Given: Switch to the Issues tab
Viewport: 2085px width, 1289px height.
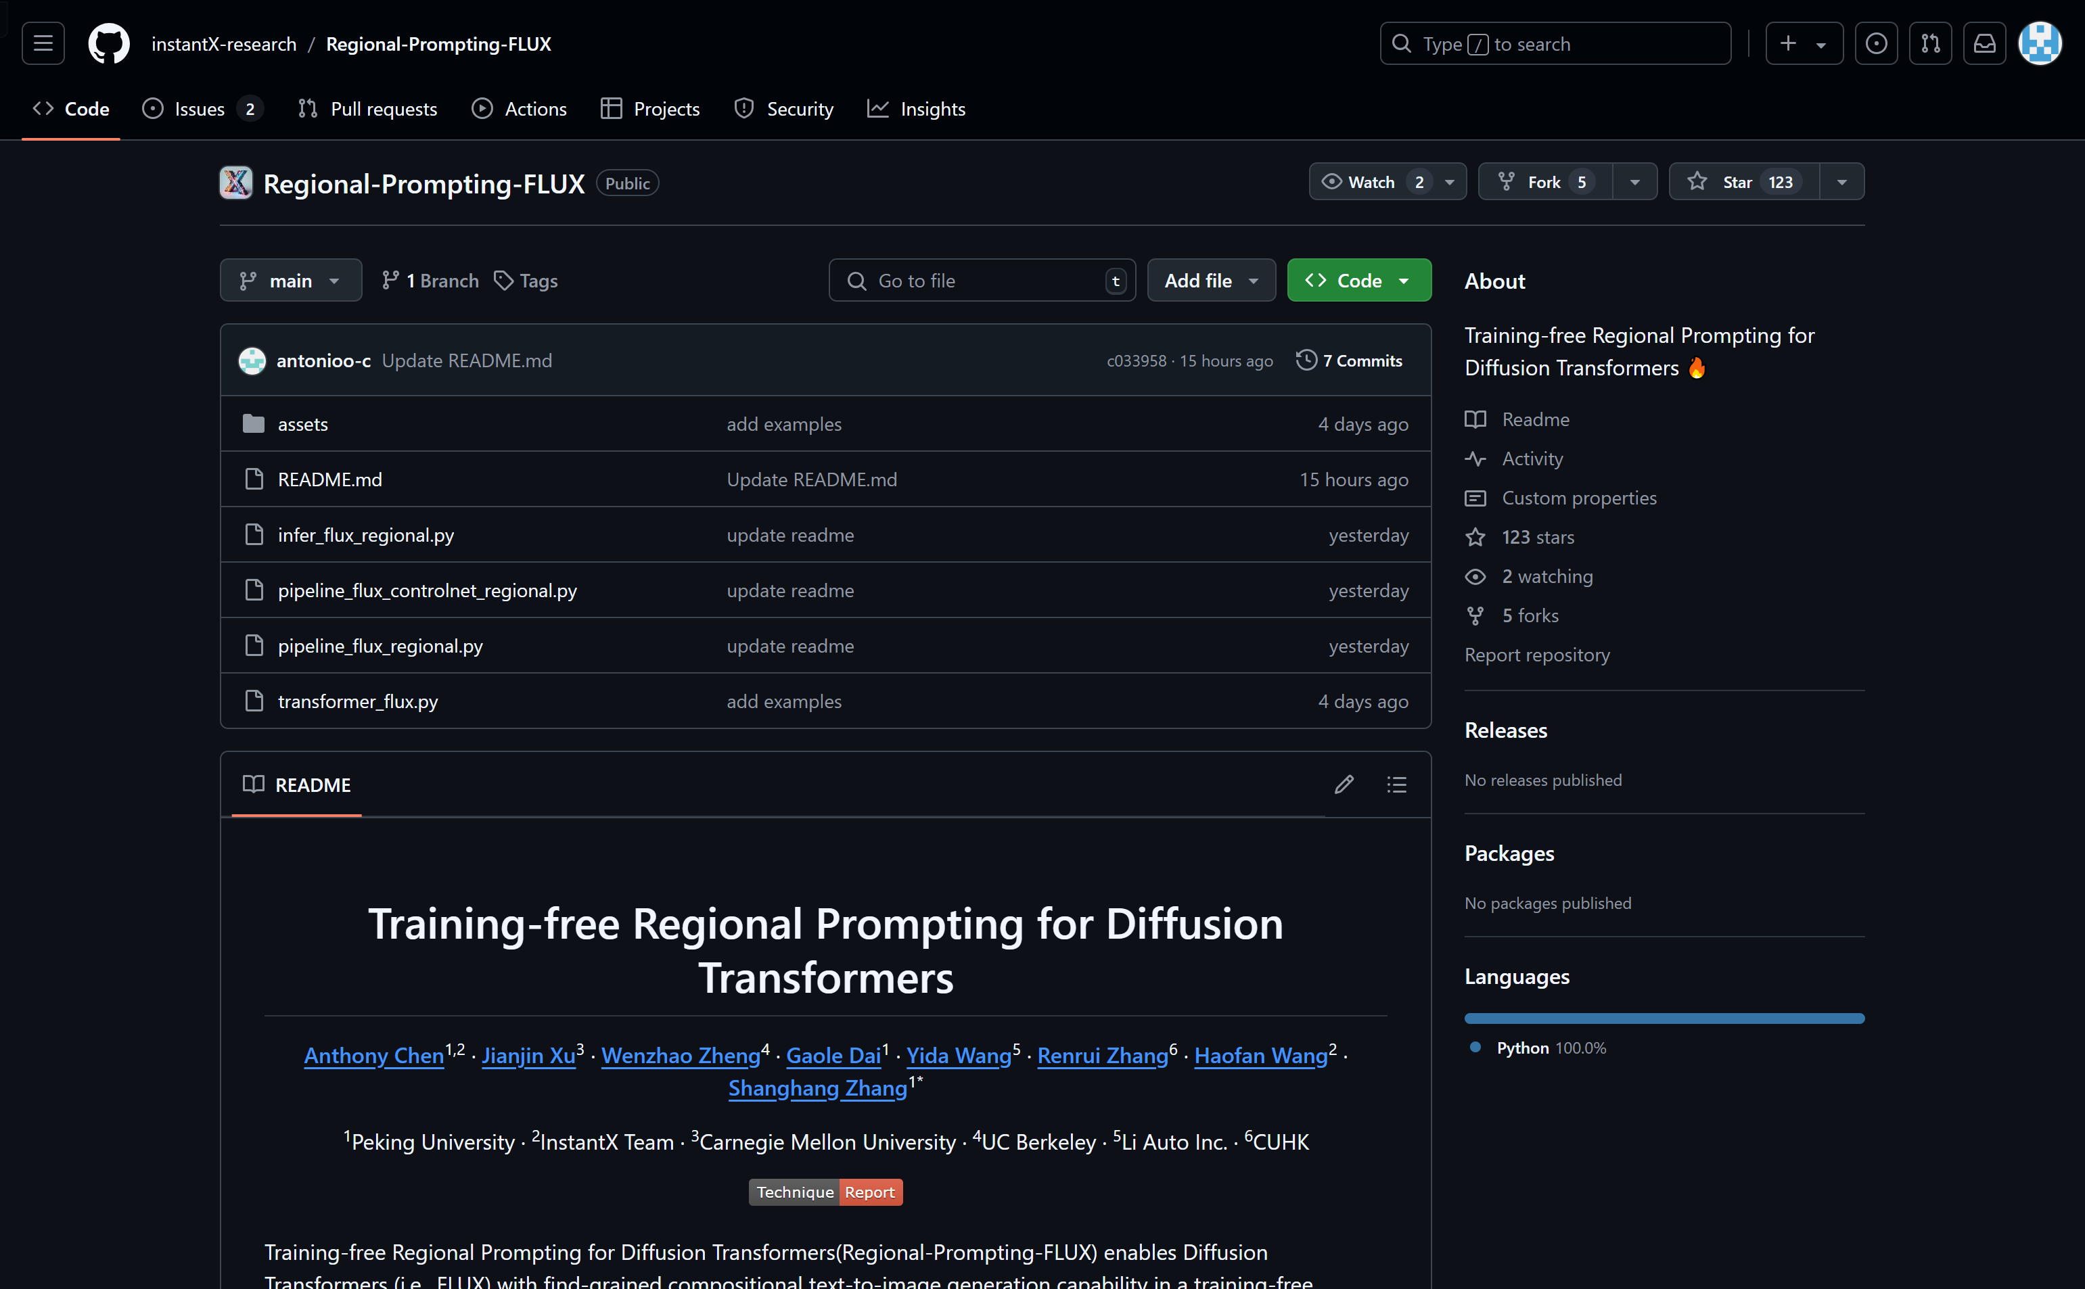Looking at the screenshot, I should (202, 109).
